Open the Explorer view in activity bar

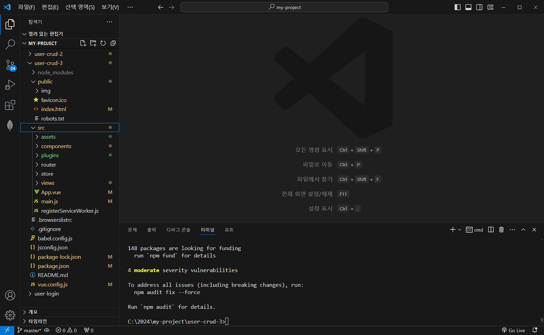10,24
